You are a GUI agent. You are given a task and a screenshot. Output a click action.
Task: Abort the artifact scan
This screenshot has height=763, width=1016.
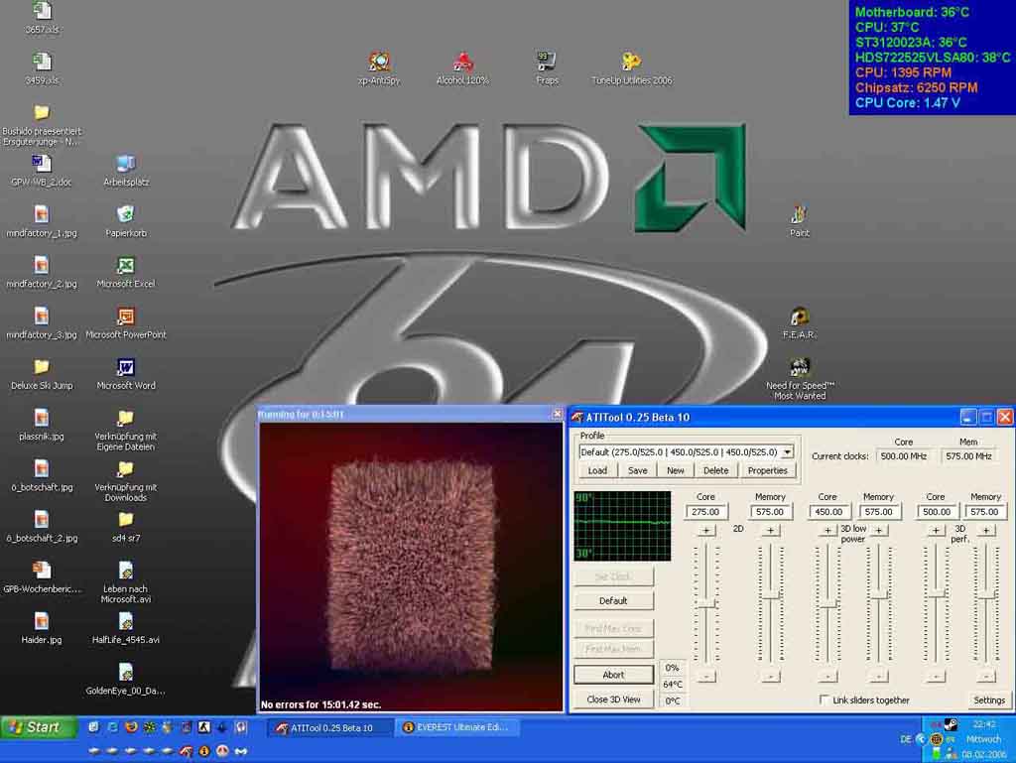coord(613,675)
